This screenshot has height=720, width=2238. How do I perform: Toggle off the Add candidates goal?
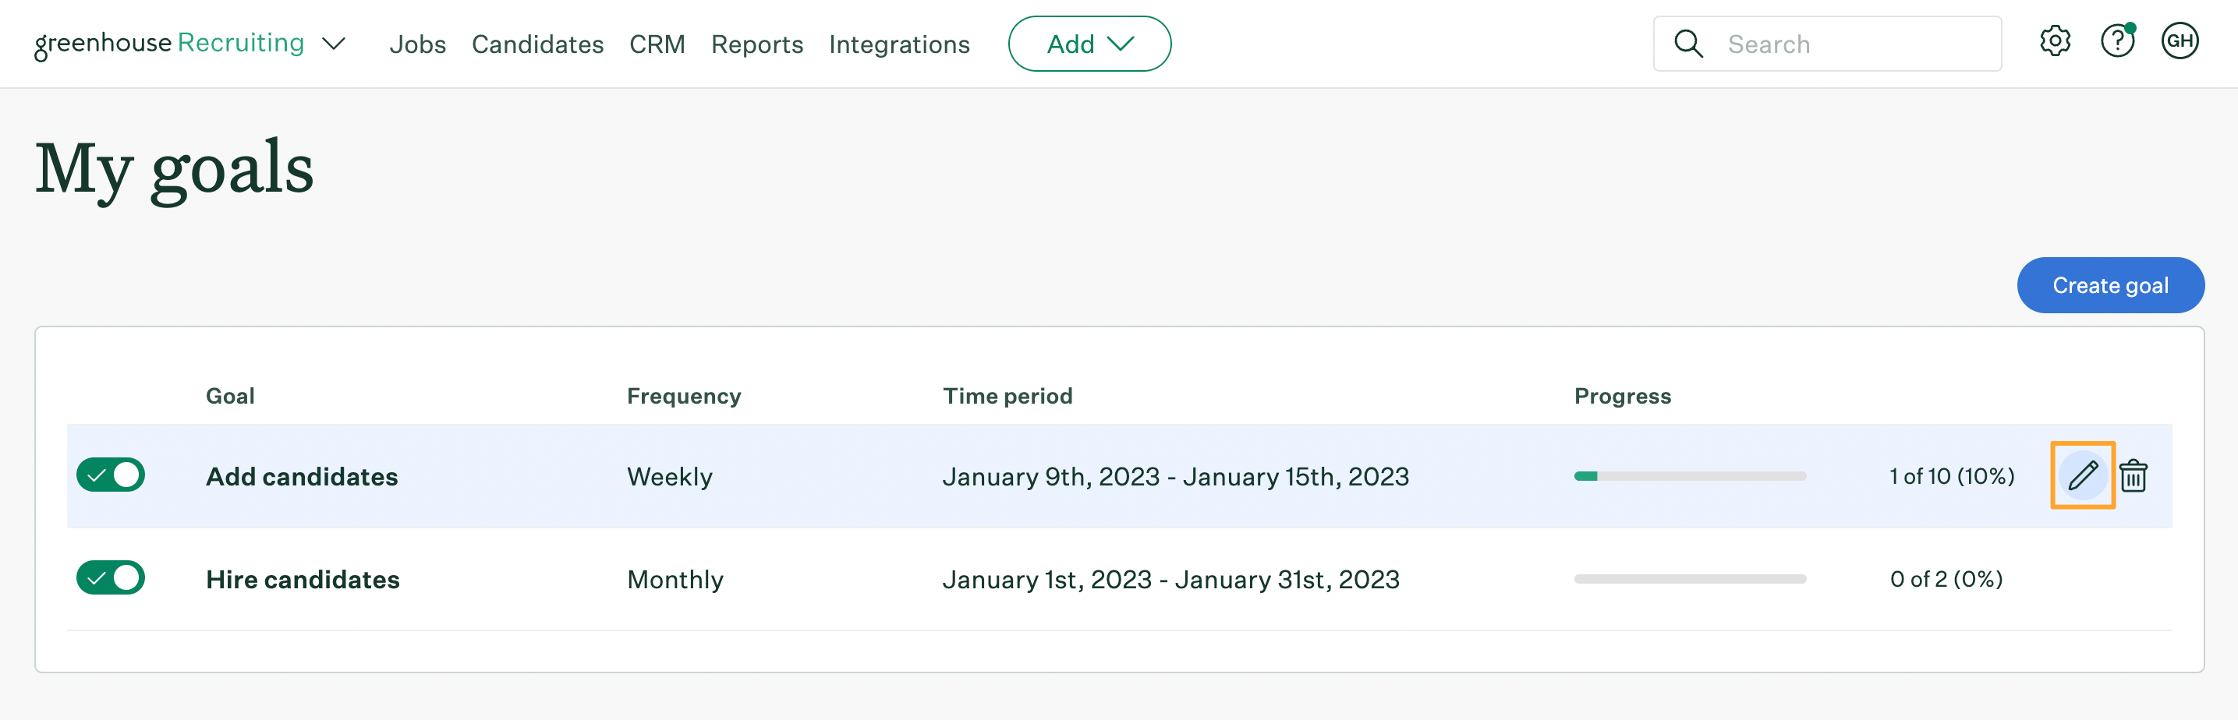point(110,475)
